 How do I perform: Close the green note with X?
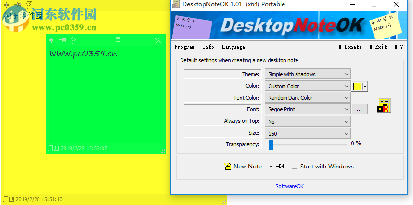(158, 40)
